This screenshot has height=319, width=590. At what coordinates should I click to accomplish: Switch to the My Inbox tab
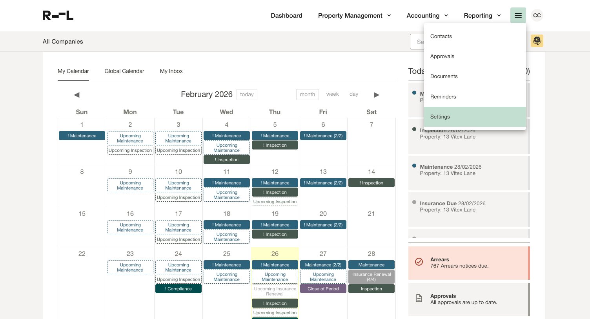point(171,71)
